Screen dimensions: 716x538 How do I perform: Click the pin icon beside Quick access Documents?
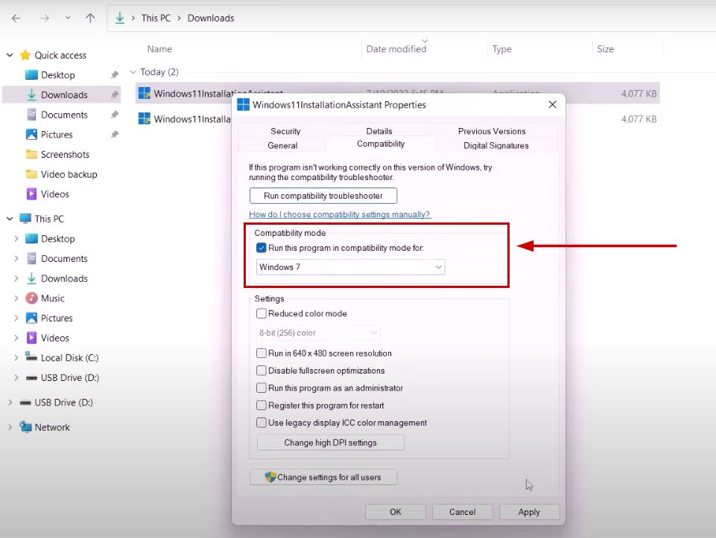coord(115,115)
